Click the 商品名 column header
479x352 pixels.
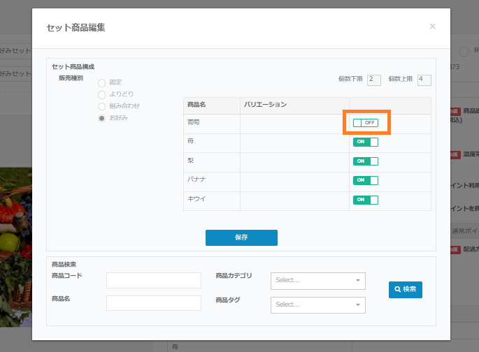196,105
